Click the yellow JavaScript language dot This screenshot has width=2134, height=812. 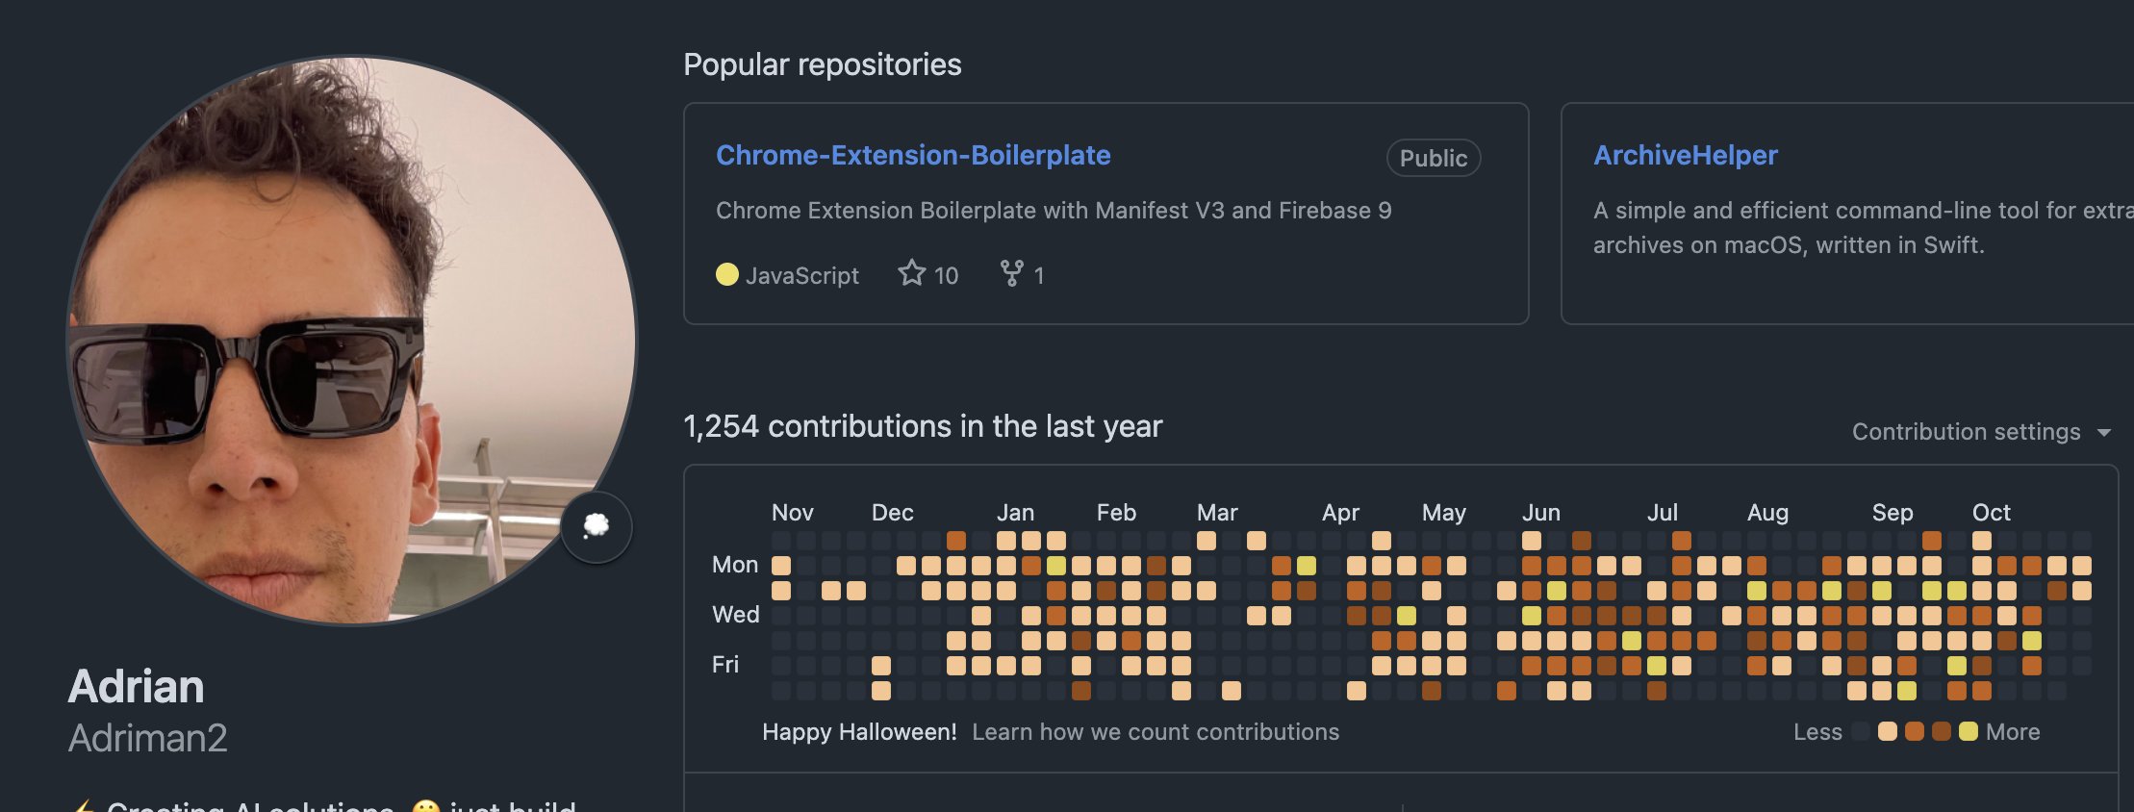click(727, 275)
